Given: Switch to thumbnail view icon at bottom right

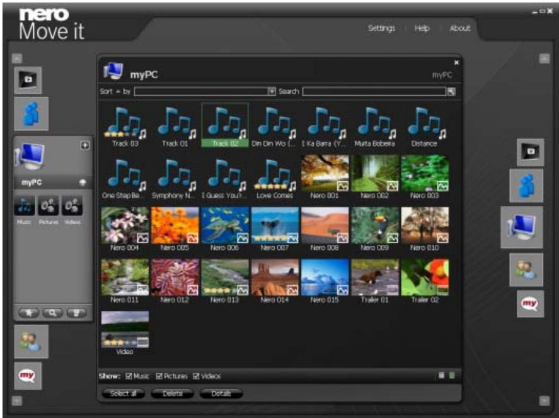Looking at the screenshot, I should (x=452, y=375).
